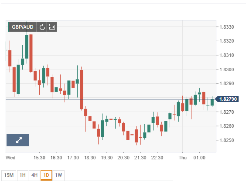Select the 1D timeframe tab
This screenshot has width=246, height=188.
[x=46, y=175]
